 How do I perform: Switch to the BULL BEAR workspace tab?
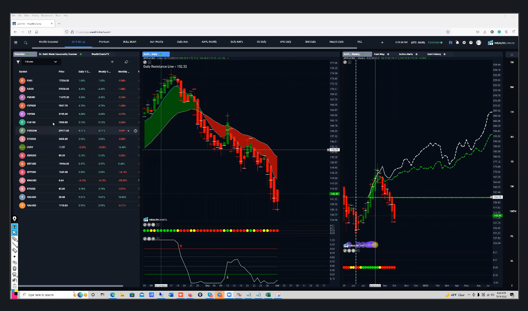coord(130,42)
